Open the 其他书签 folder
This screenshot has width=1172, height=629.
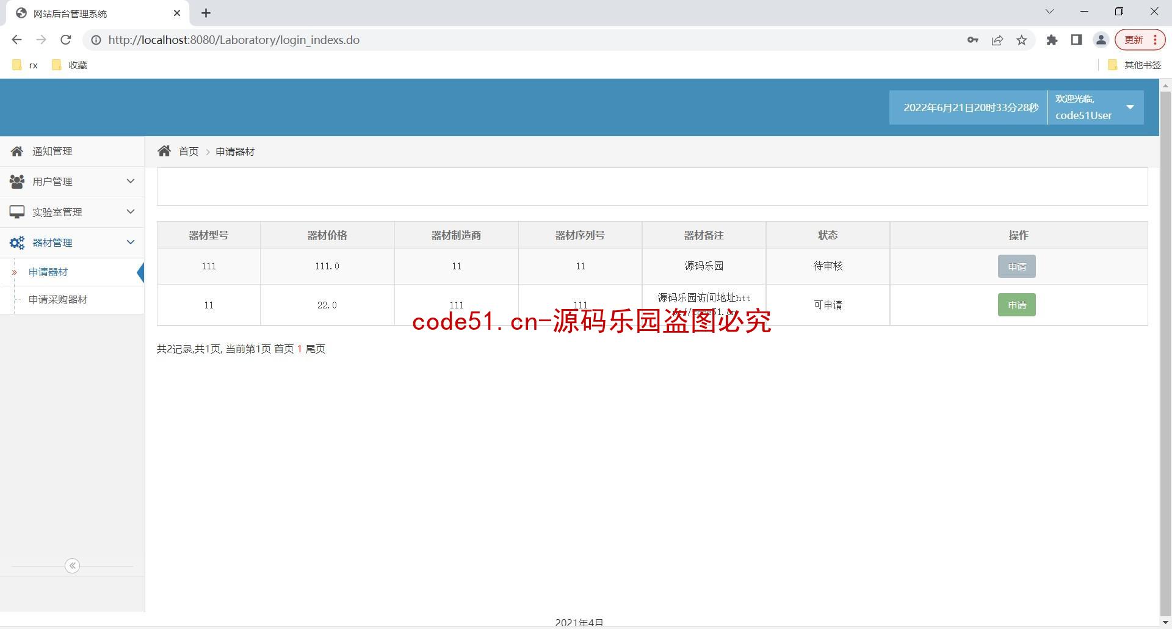(1134, 65)
